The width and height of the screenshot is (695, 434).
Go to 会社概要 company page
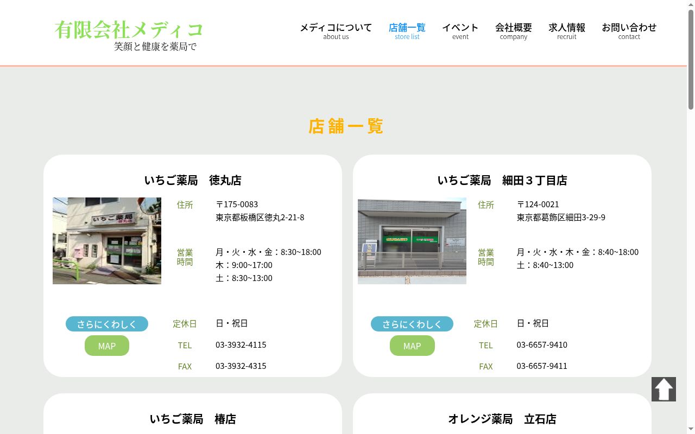pos(513,31)
